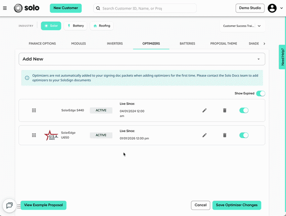Click the info icon in notice banner
The height and width of the screenshot is (216, 286).
tap(27, 78)
